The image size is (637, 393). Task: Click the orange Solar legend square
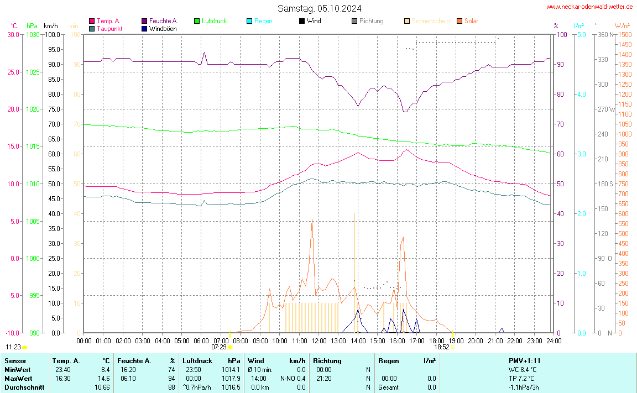coord(460,21)
